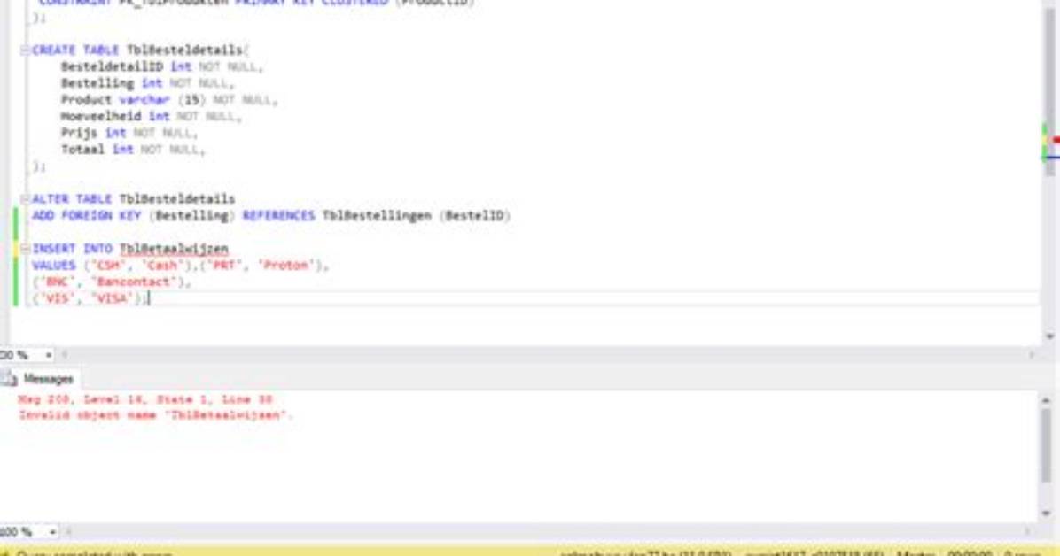Click the Messages pane scrollbar down arrow
Viewport: 1060px width, 556px height.
point(1046,514)
